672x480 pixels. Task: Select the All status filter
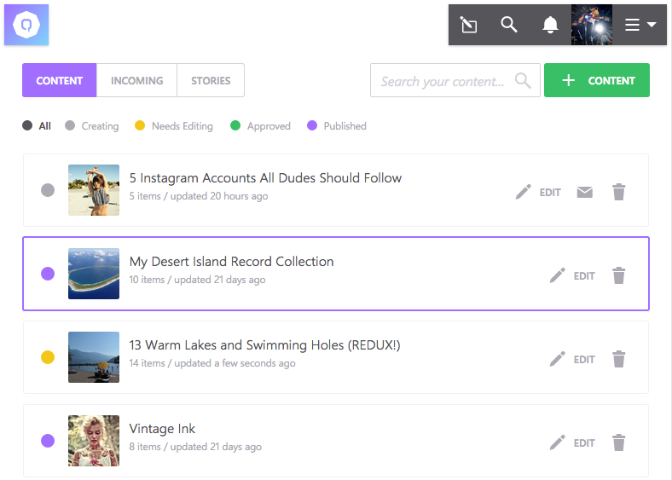click(37, 126)
